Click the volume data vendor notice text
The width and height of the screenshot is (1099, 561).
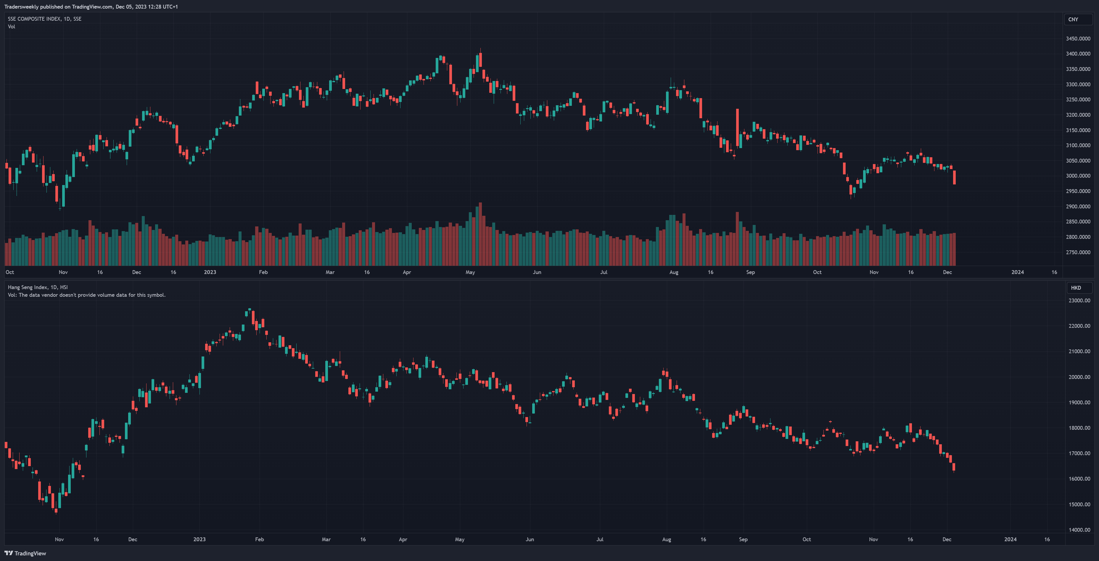coord(87,295)
